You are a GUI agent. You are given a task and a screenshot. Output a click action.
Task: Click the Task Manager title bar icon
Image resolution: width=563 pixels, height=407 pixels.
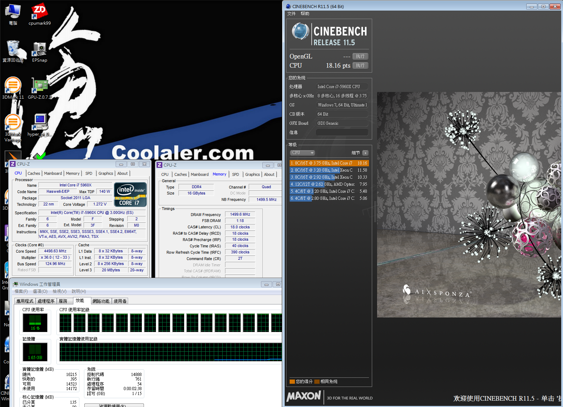click(16, 284)
